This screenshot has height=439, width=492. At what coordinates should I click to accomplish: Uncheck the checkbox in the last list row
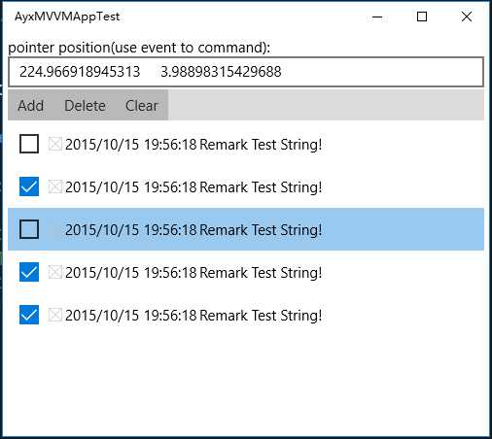tap(29, 315)
